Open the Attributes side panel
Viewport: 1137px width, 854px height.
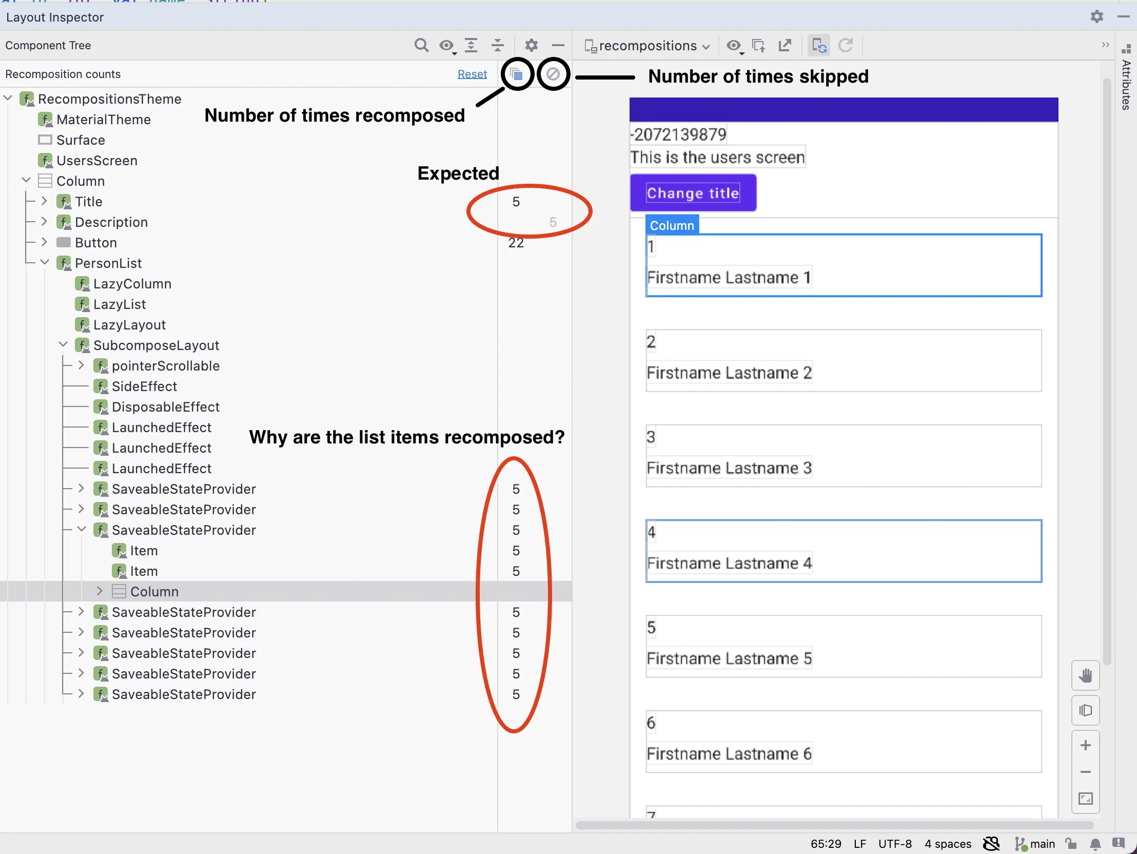pyautogui.click(x=1126, y=77)
